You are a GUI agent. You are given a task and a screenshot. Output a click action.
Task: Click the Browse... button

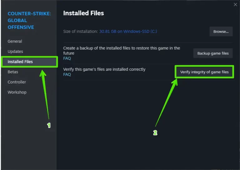[221, 31]
